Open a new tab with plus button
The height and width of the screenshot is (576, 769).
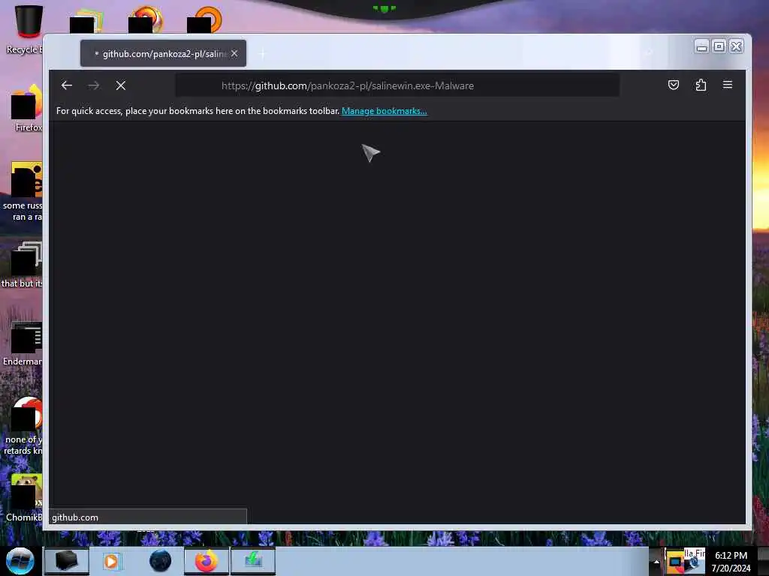point(262,53)
